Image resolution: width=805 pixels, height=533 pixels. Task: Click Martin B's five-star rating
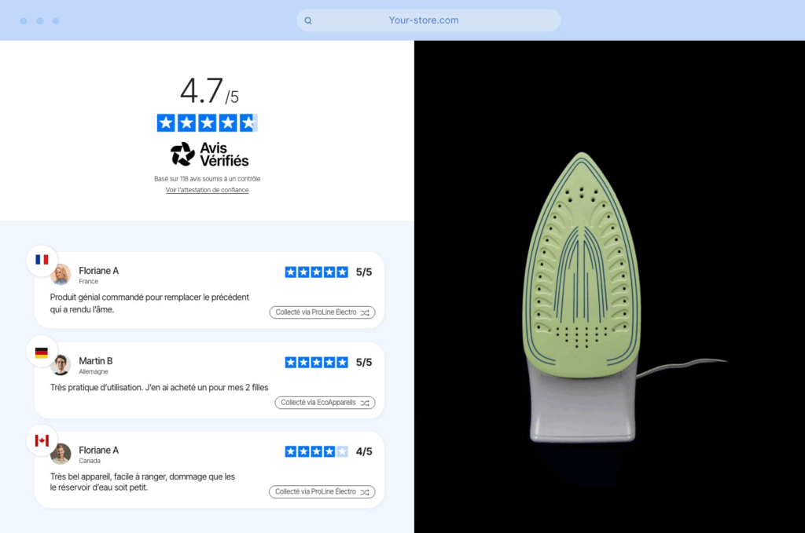[x=317, y=363]
